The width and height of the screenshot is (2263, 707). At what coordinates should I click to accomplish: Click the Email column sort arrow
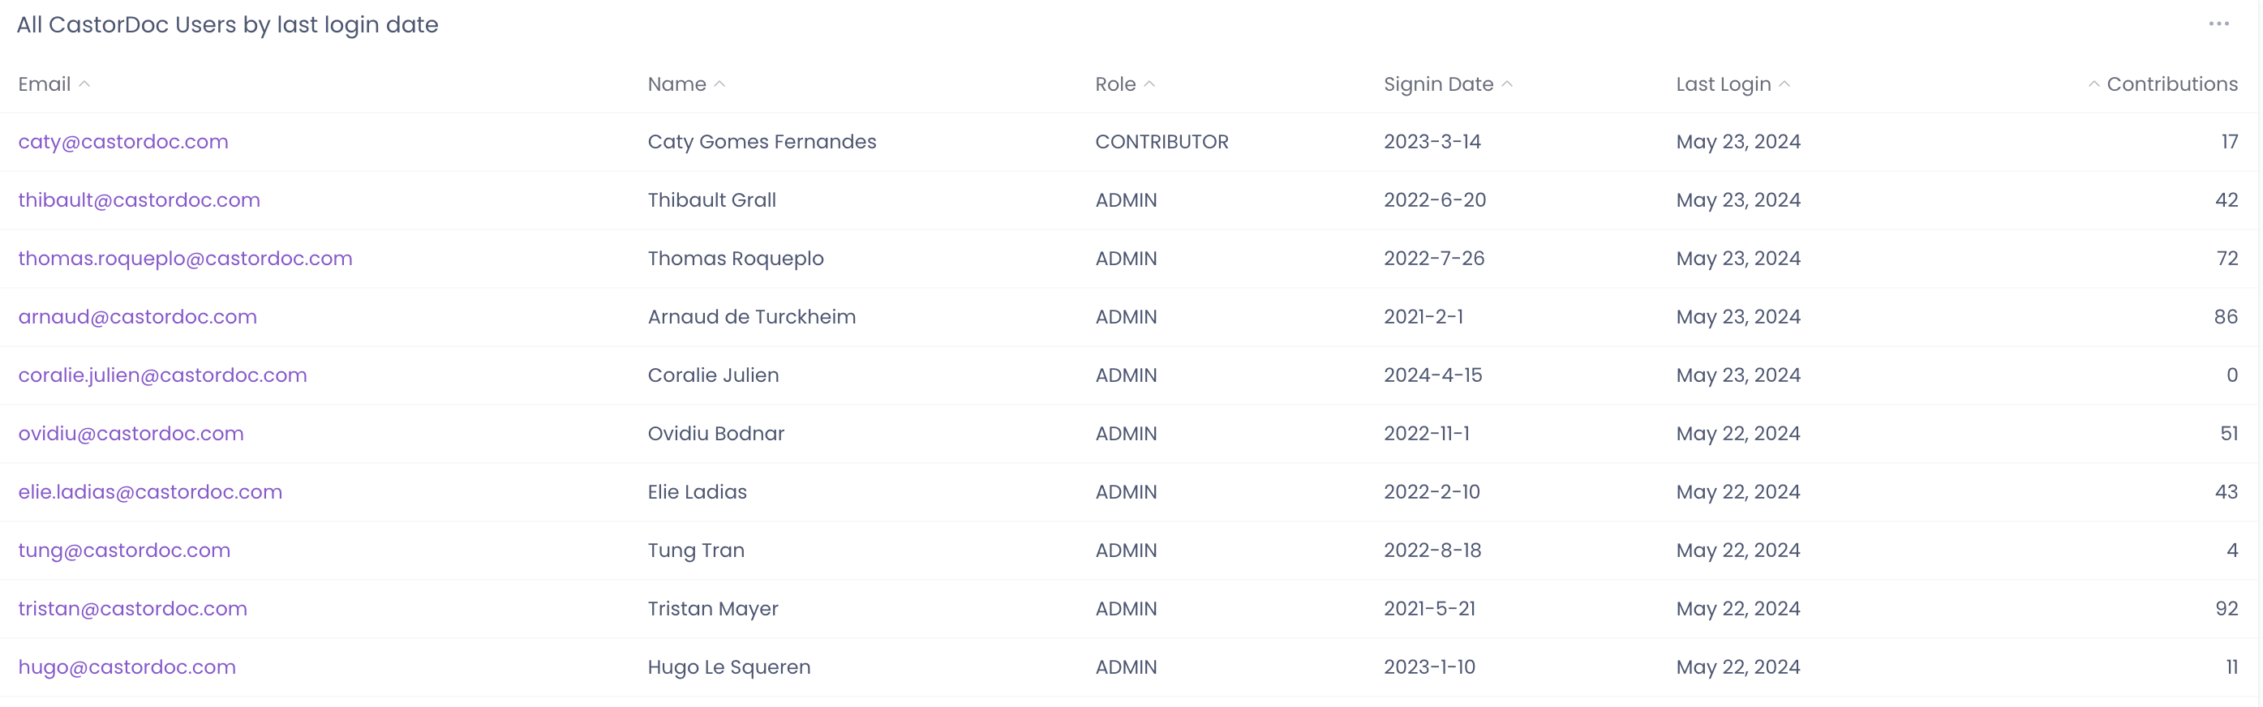tap(84, 84)
